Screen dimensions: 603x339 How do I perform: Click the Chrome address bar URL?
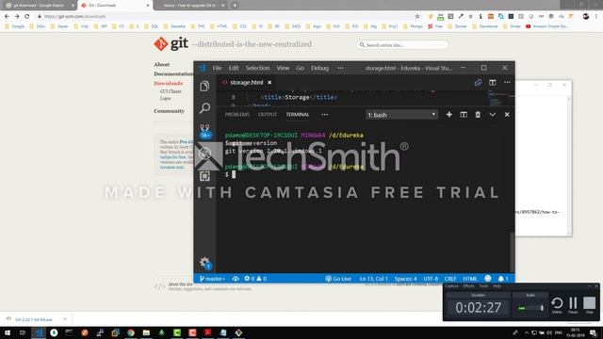tap(74, 17)
